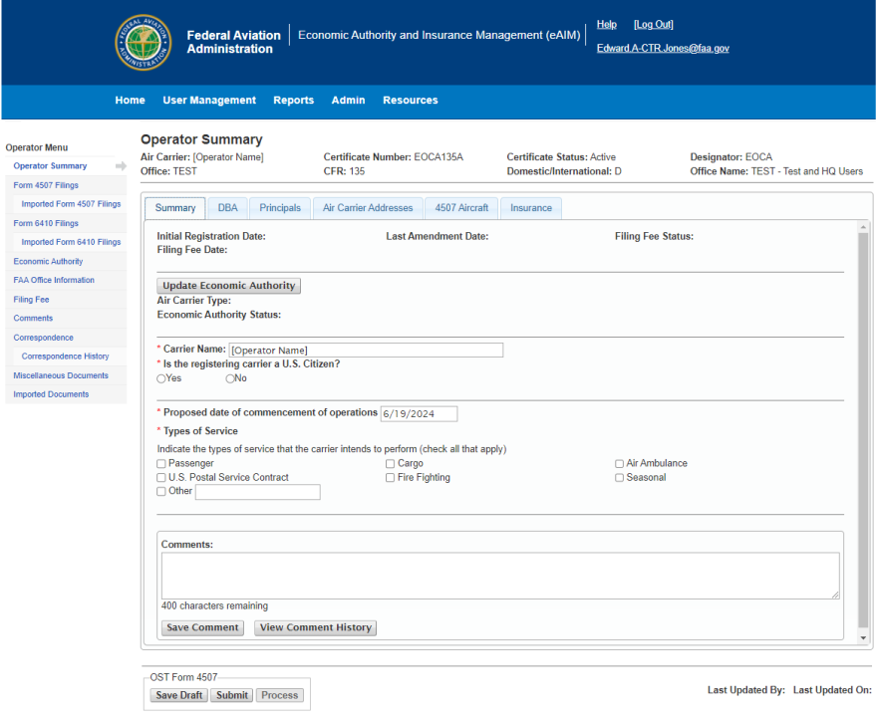Click the Save Comment button
The image size is (878, 718).
point(202,628)
